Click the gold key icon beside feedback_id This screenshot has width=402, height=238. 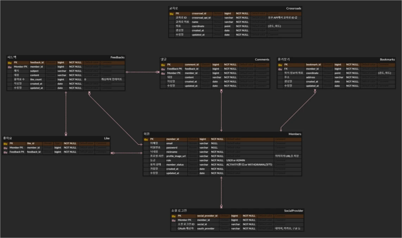pos(10,63)
